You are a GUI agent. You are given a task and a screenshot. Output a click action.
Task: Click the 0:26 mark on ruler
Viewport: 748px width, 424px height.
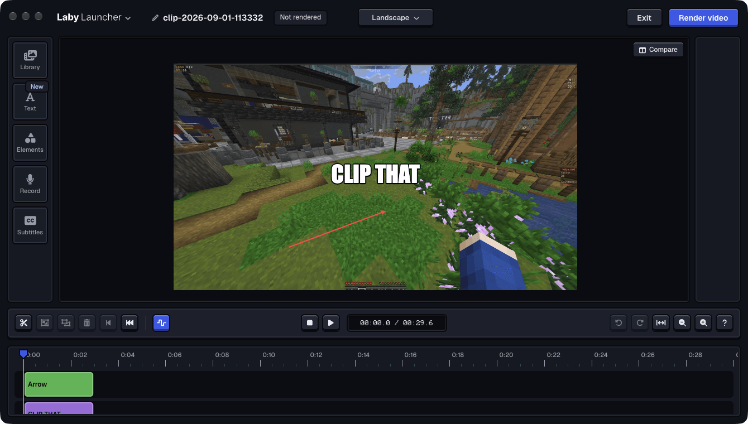pyautogui.click(x=648, y=355)
